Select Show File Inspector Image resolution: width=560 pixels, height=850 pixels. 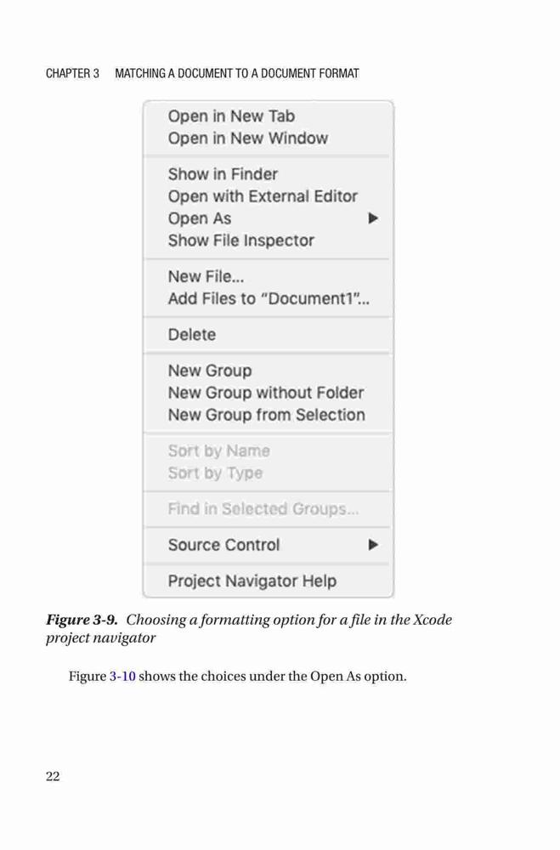(x=268, y=241)
